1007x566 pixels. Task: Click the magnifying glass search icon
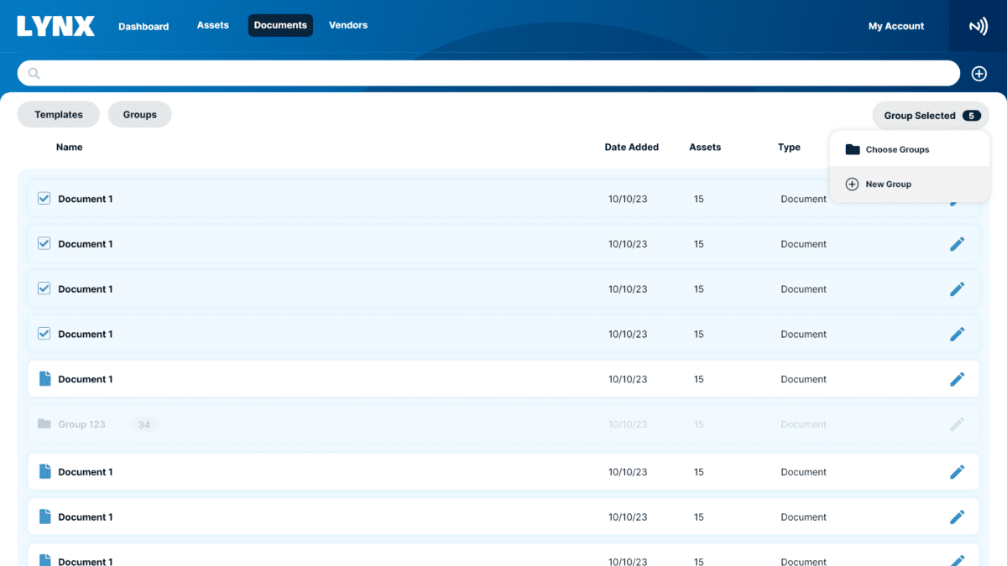point(34,74)
